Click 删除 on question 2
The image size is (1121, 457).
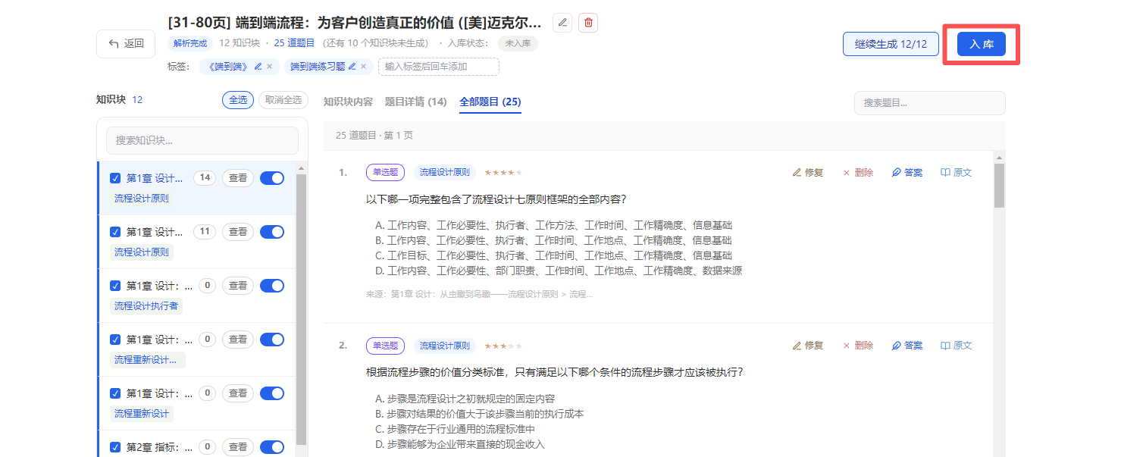tap(858, 346)
